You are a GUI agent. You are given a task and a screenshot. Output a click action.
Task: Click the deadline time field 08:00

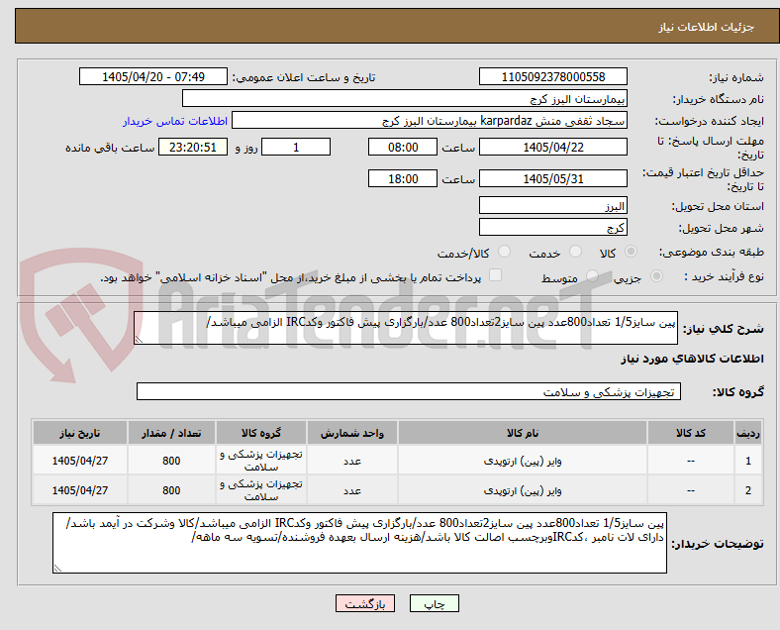pos(403,148)
